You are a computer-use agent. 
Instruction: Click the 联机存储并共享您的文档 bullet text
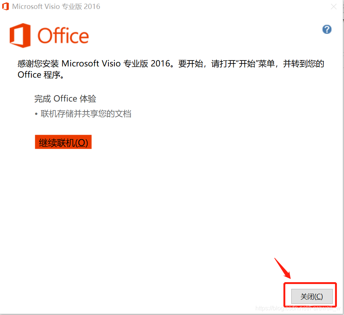(x=86, y=114)
